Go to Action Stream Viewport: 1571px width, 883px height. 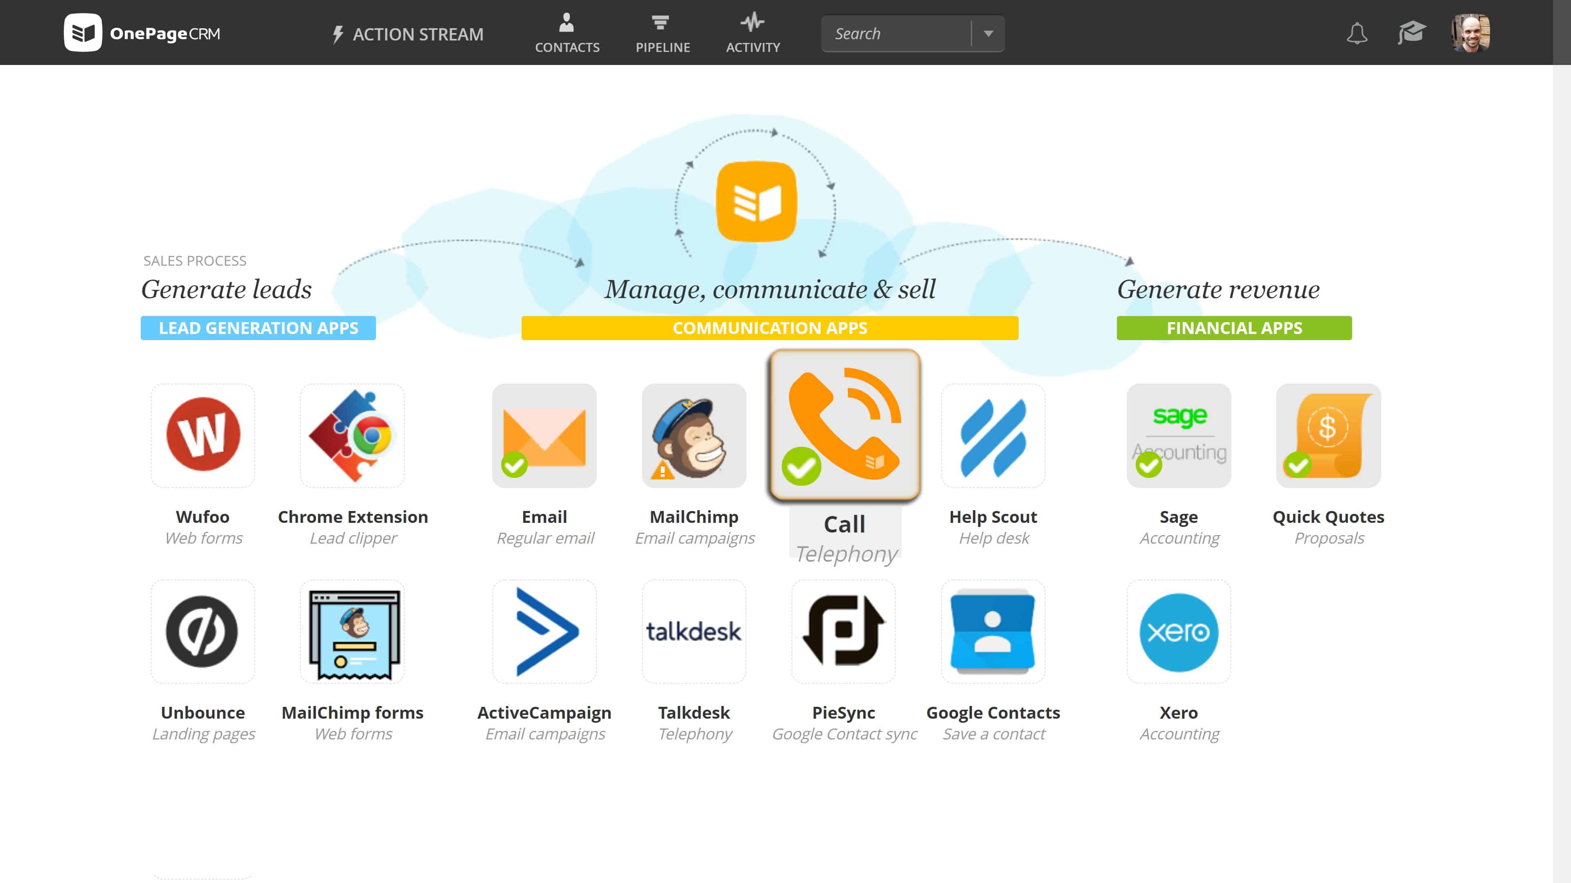coord(407,34)
